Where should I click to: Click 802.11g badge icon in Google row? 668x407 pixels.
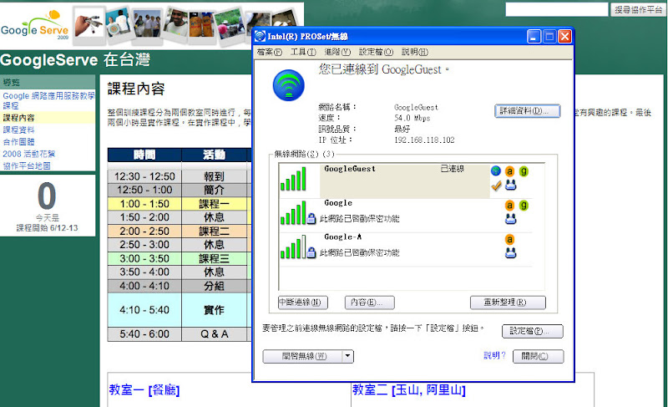(524, 206)
